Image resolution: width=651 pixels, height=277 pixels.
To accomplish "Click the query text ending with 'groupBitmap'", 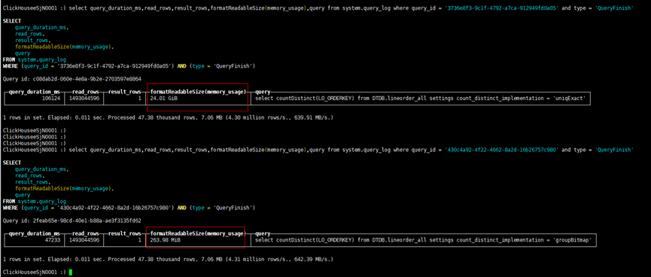I will 423,240.
